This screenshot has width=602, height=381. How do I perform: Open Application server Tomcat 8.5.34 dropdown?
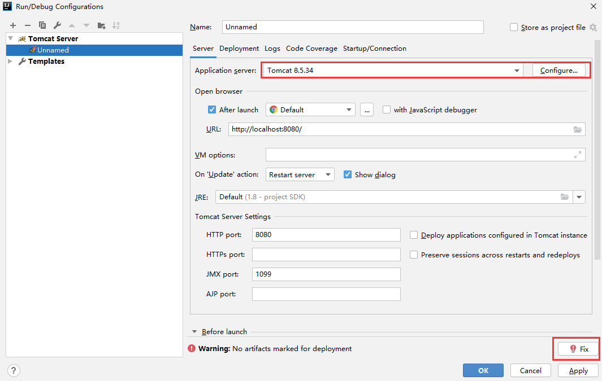[392, 71]
